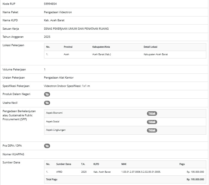Select the package name Pengadaan Videotron
209x185 pixels.
(x=58, y=12)
